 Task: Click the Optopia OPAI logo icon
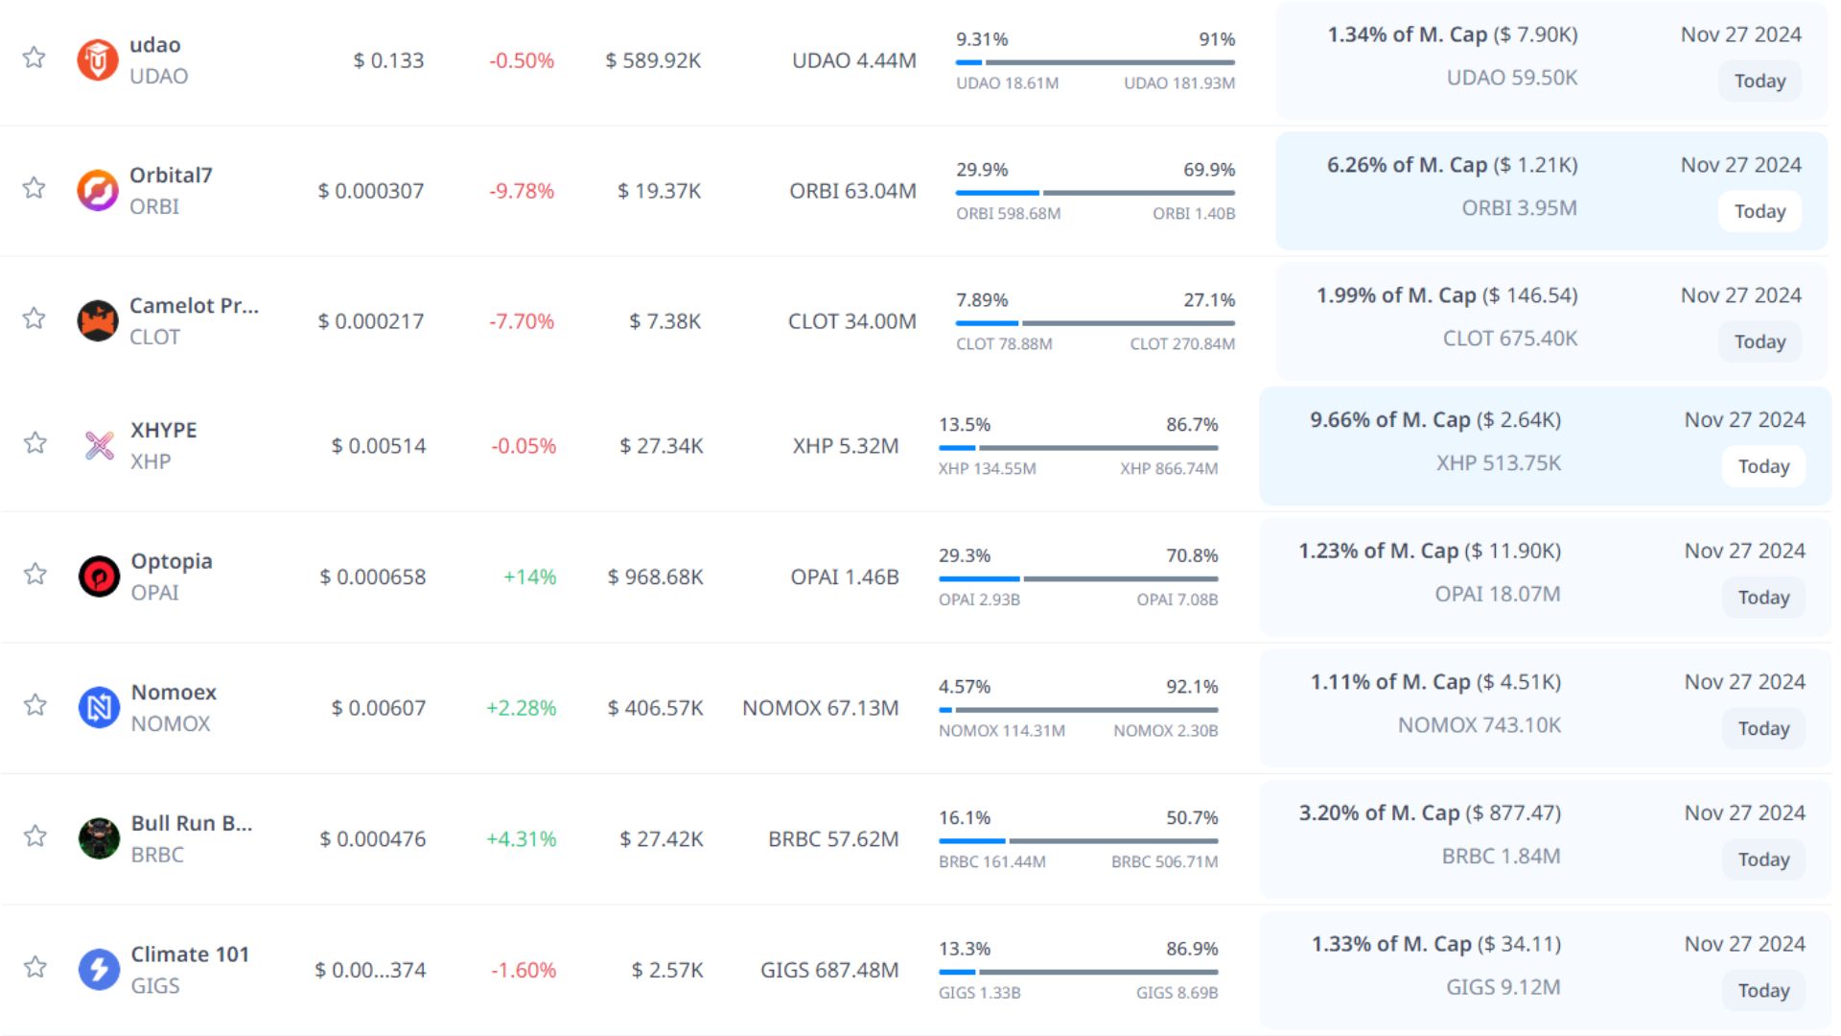point(99,577)
